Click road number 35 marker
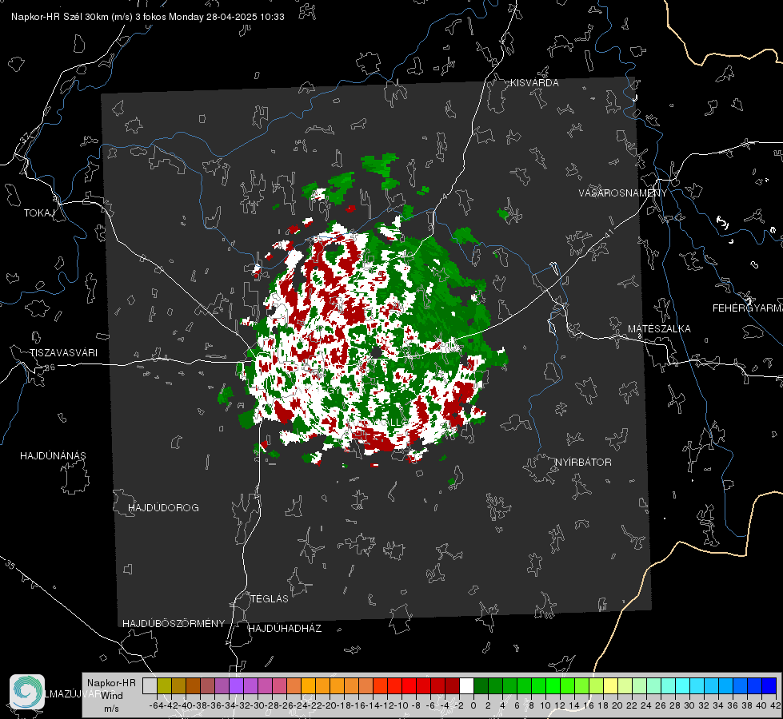 pos(10,565)
